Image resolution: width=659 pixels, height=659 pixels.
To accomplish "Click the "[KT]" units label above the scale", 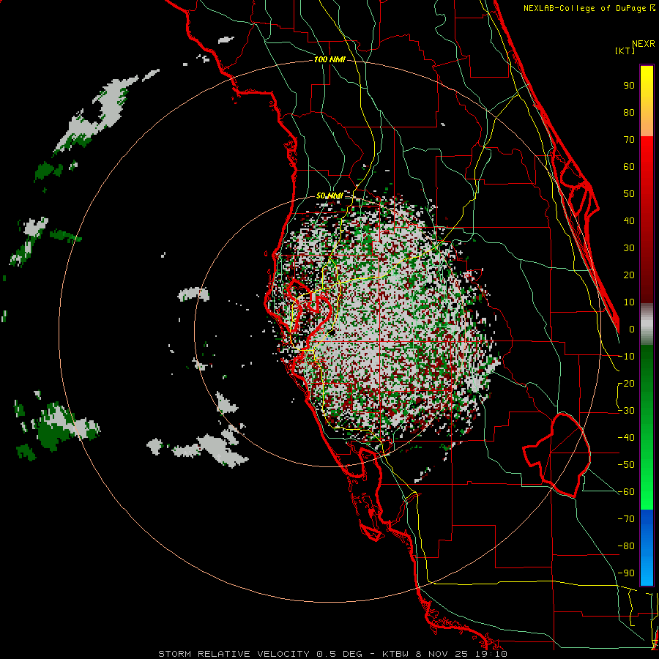I will (625, 51).
